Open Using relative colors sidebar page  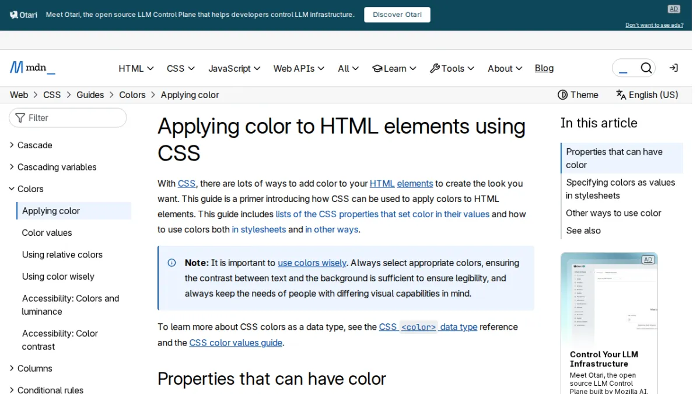pyautogui.click(x=62, y=254)
